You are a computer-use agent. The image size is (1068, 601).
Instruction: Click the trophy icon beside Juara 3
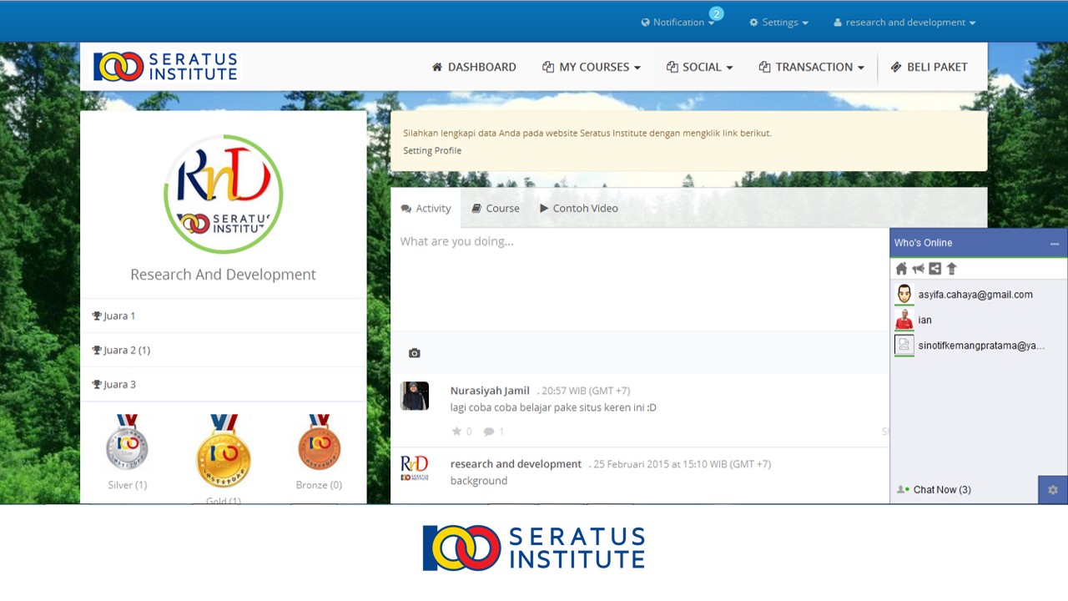(97, 384)
